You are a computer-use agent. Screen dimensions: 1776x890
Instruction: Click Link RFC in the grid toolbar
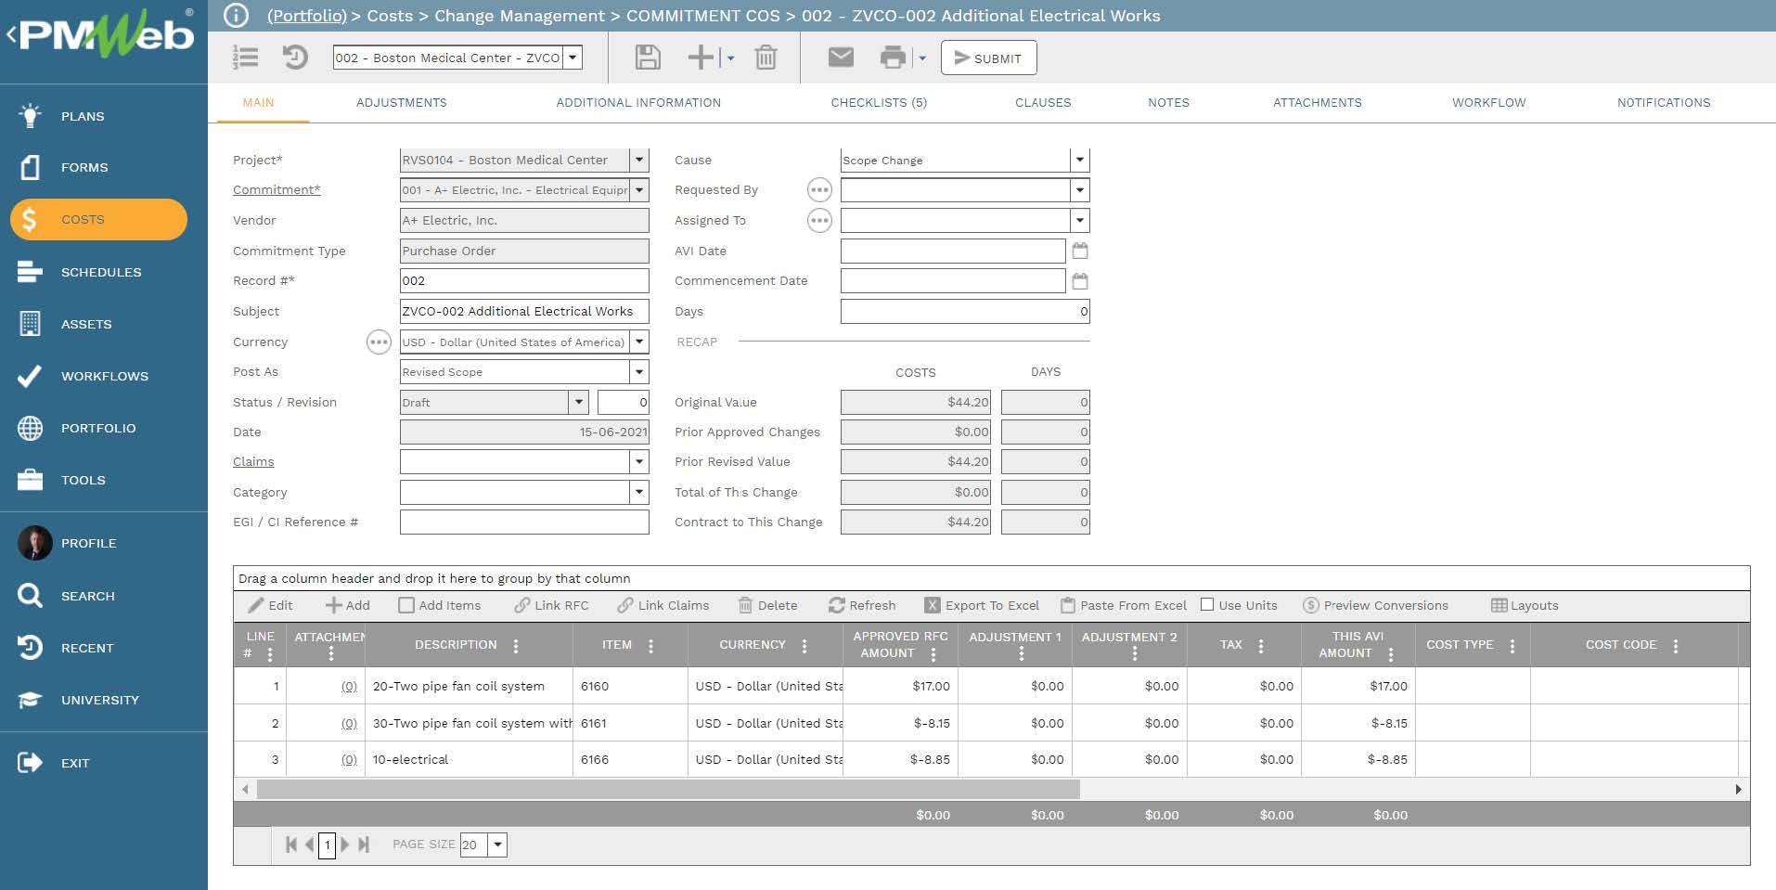pos(551,605)
